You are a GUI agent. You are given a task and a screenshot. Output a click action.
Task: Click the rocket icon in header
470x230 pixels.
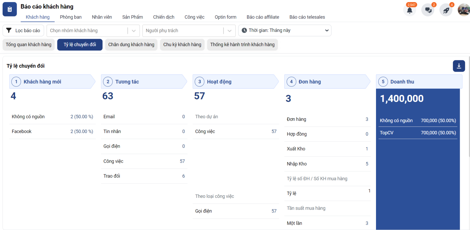(x=446, y=10)
